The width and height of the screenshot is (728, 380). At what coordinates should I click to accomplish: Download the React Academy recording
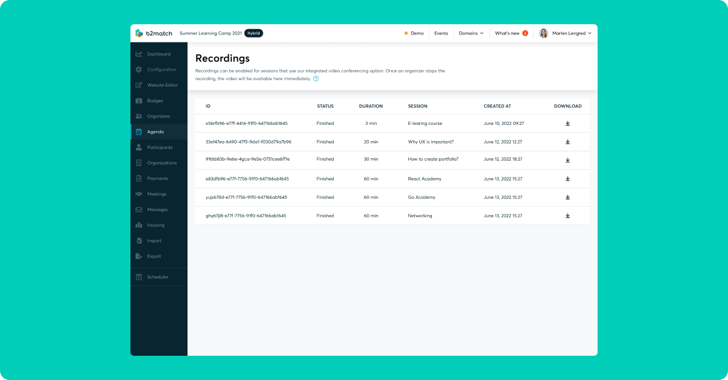tap(567, 178)
